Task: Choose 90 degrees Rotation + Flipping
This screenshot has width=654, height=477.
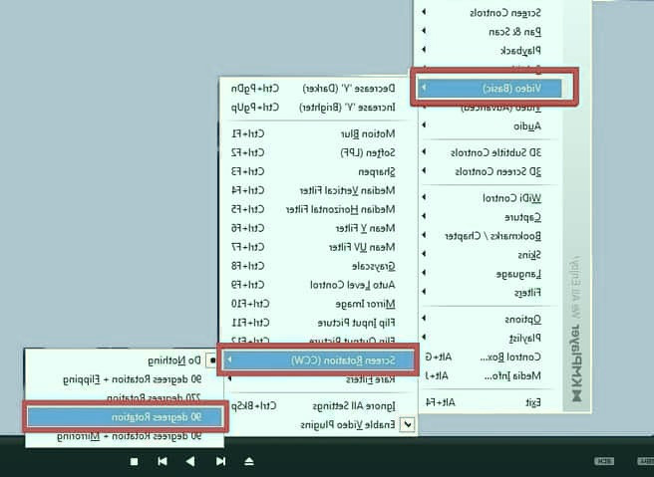Action: click(x=145, y=379)
